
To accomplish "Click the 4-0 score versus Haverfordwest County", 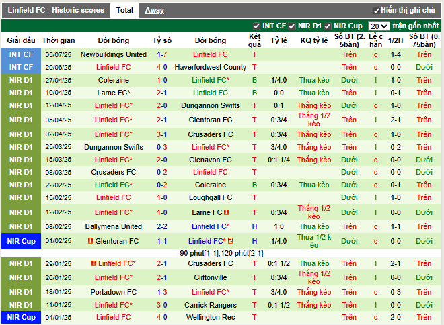I will [162, 67].
